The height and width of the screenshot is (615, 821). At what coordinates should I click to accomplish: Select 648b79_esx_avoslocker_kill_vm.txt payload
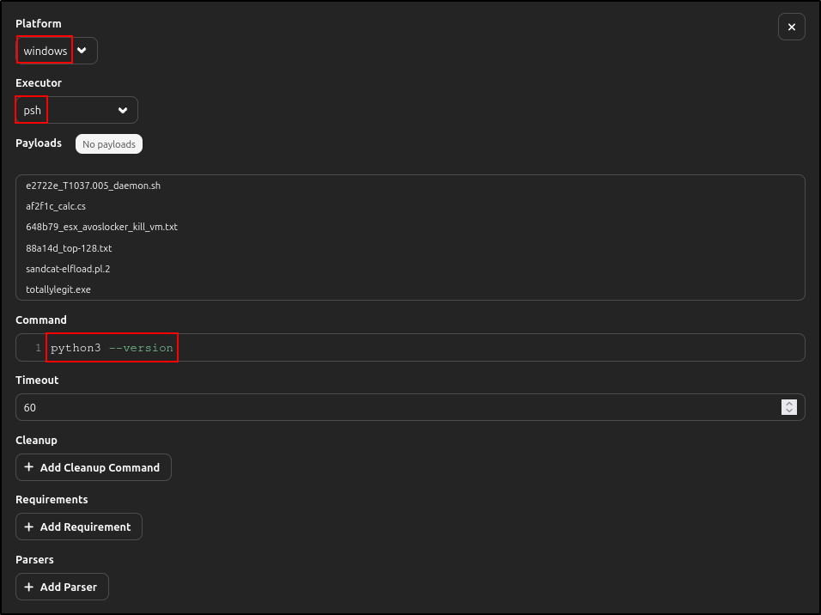click(x=101, y=227)
